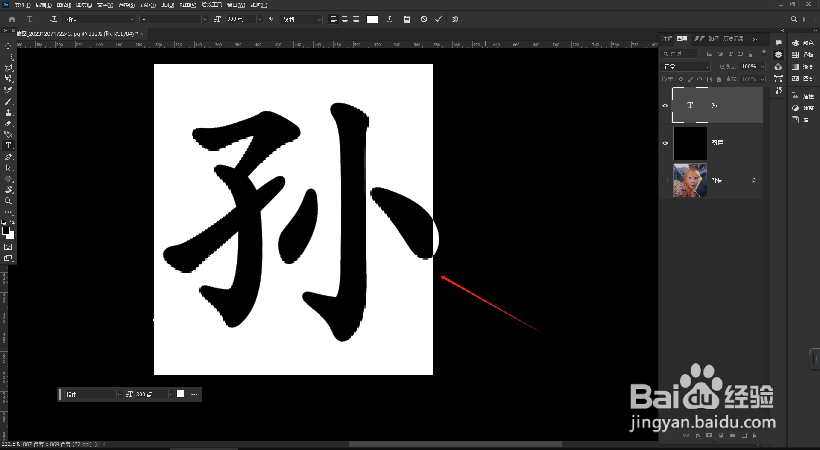
Task: Click the center text alignment button
Action: 345,19
